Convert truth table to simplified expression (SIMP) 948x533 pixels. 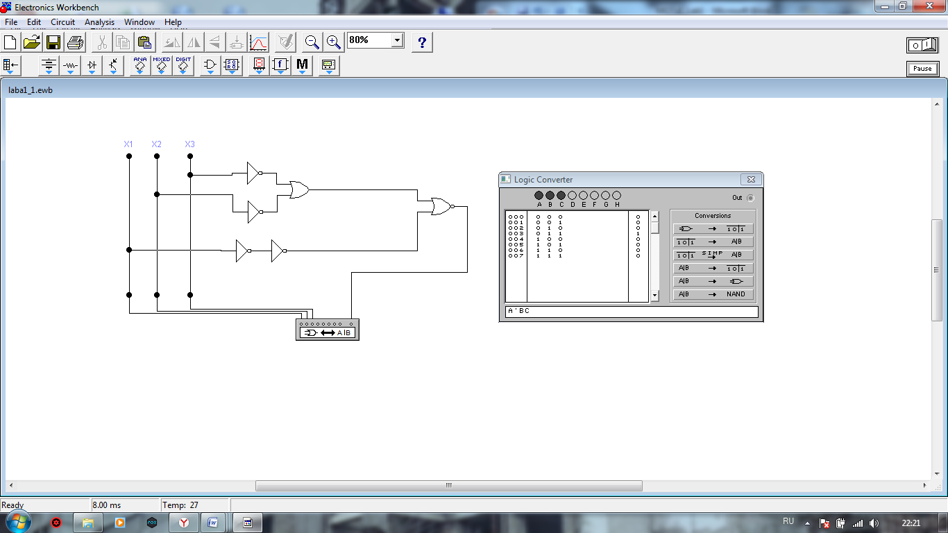(713, 255)
